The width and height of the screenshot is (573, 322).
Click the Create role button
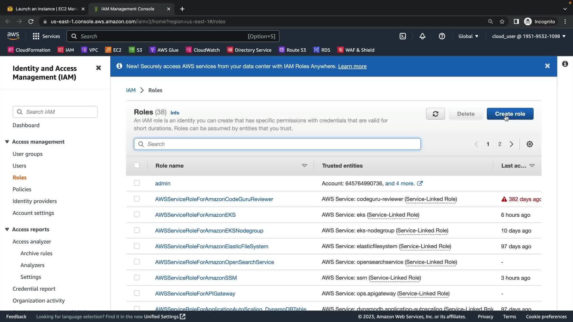tap(510, 114)
